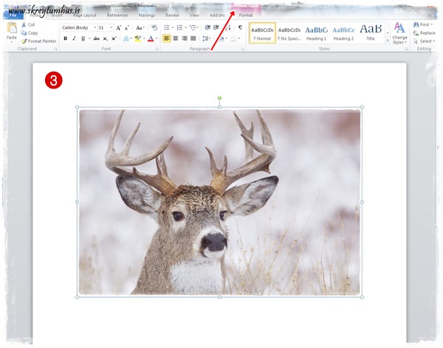Image resolution: width=443 pixels, height=348 pixels.
Task: Click the Format Painter tool
Action: coord(38,41)
